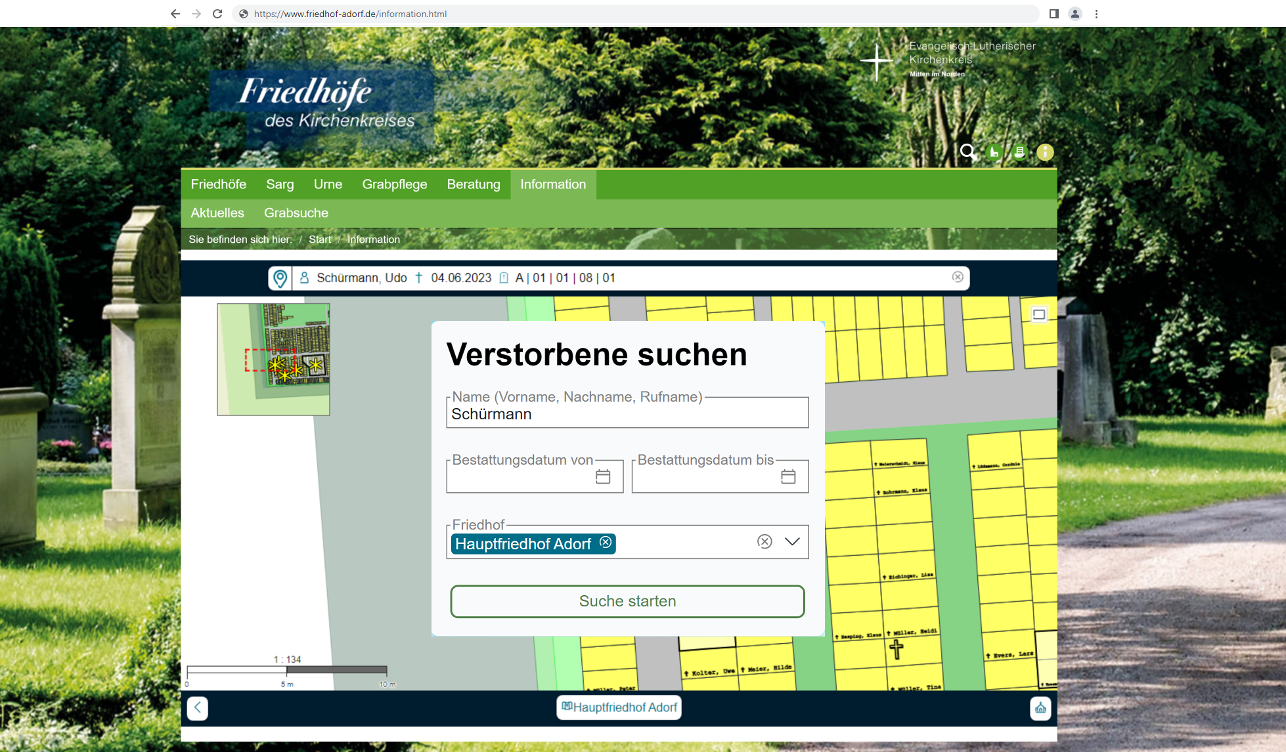Click the home map icon in bottom bar
Image resolution: width=1286 pixels, height=752 pixels.
[1040, 708]
